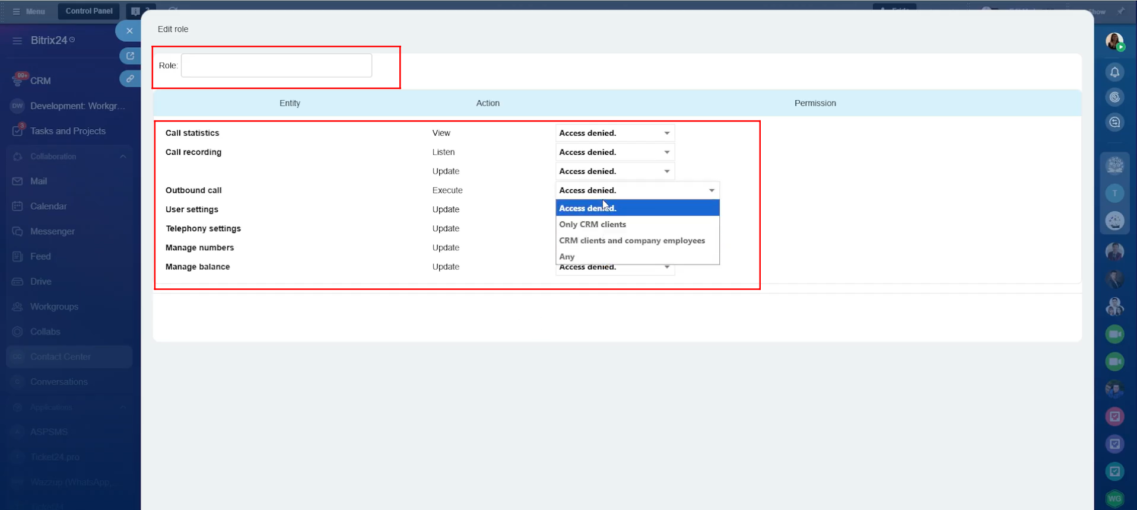The height and width of the screenshot is (510, 1137).
Task: Go to CRM in sidebar
Action: [40, 81]
